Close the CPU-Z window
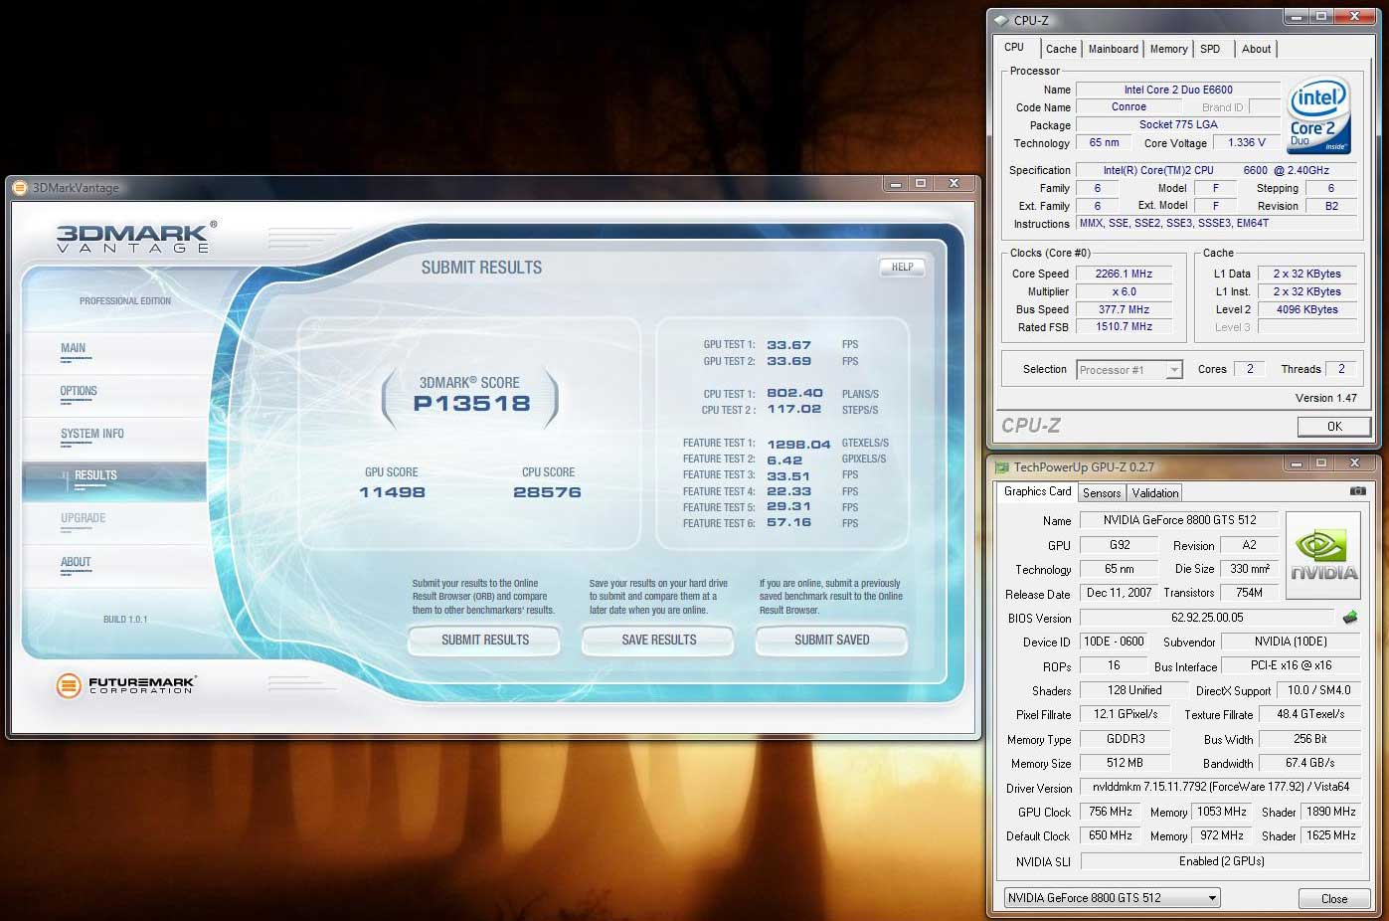The height and width of the screenshot is (921, 1389). coord(1354,17)
